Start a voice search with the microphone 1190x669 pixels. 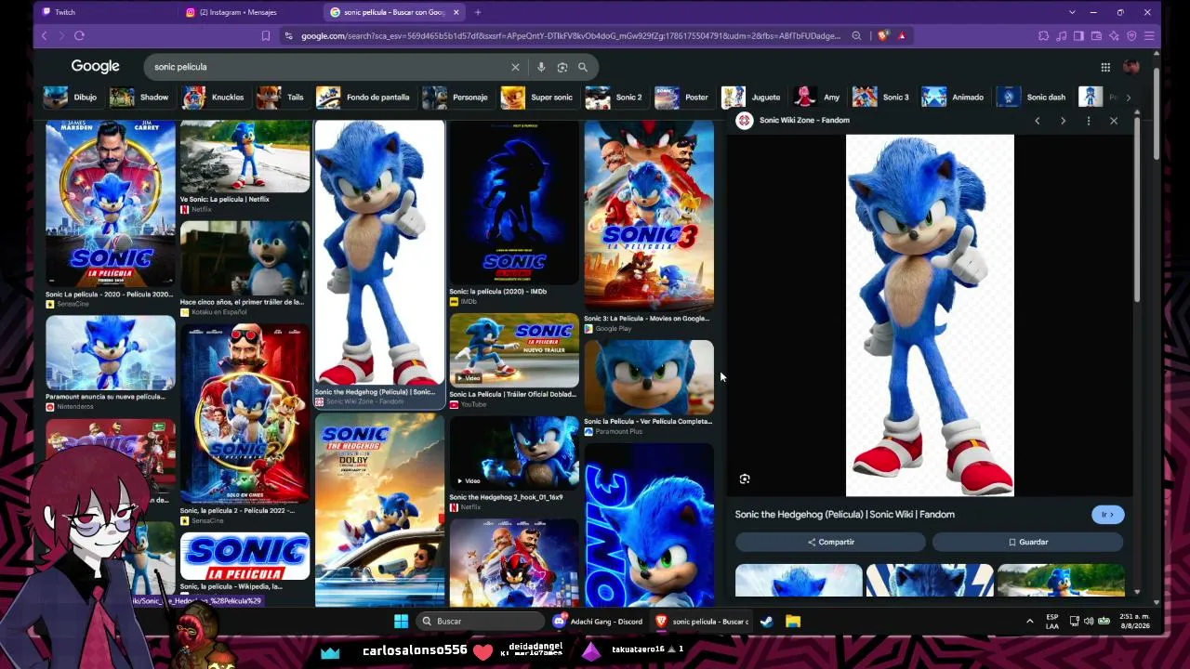(x=541, y=67)
